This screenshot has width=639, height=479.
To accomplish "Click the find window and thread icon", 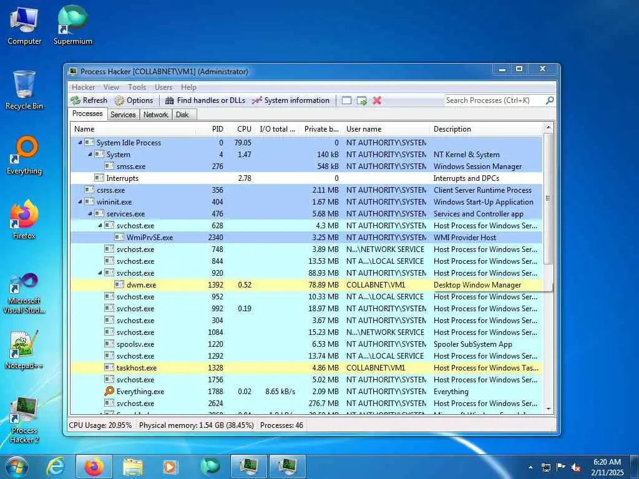I will click(x=362, y=100).
